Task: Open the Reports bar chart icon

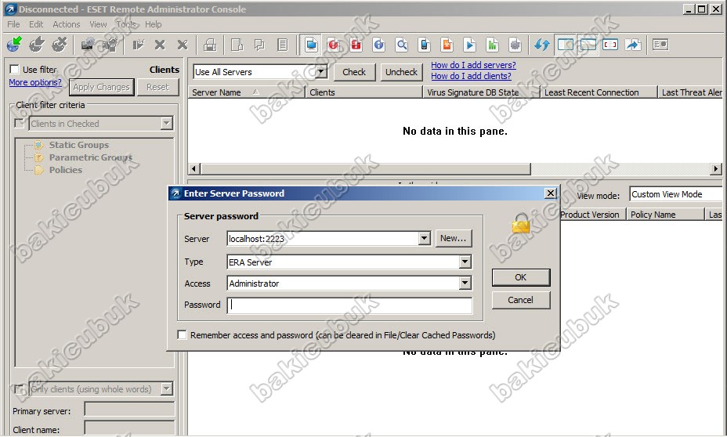Action: pyautogui.click(x=493, y=45)
